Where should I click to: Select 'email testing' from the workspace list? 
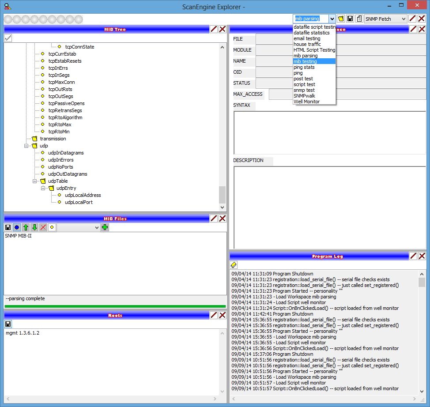307,38
